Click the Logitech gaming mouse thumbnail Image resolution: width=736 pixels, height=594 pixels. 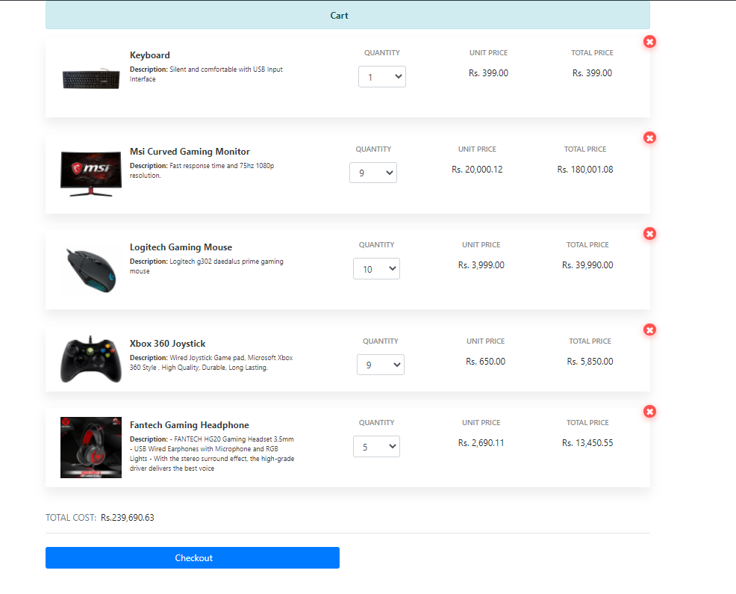pos(90,269)
